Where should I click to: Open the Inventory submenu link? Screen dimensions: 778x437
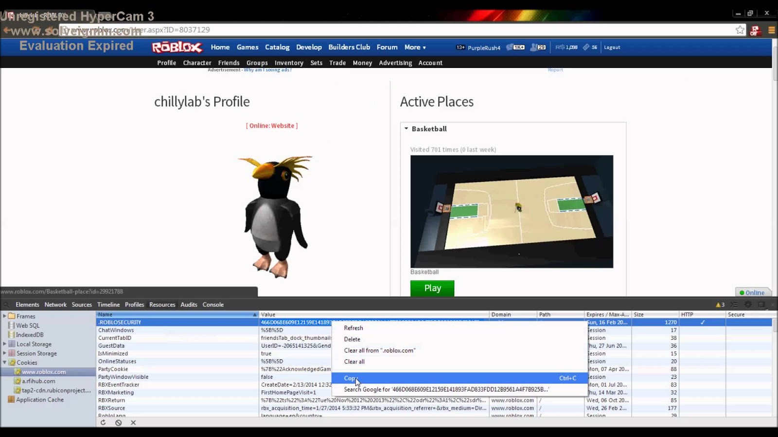[x=289, y=63]
